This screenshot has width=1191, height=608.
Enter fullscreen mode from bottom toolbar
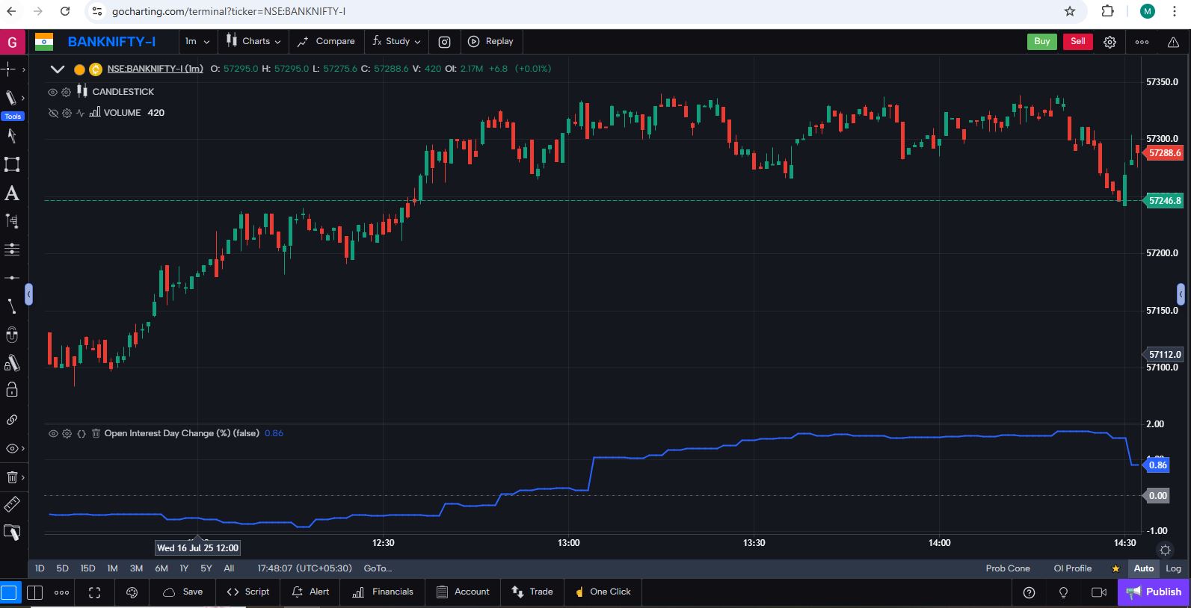[94, 592]
